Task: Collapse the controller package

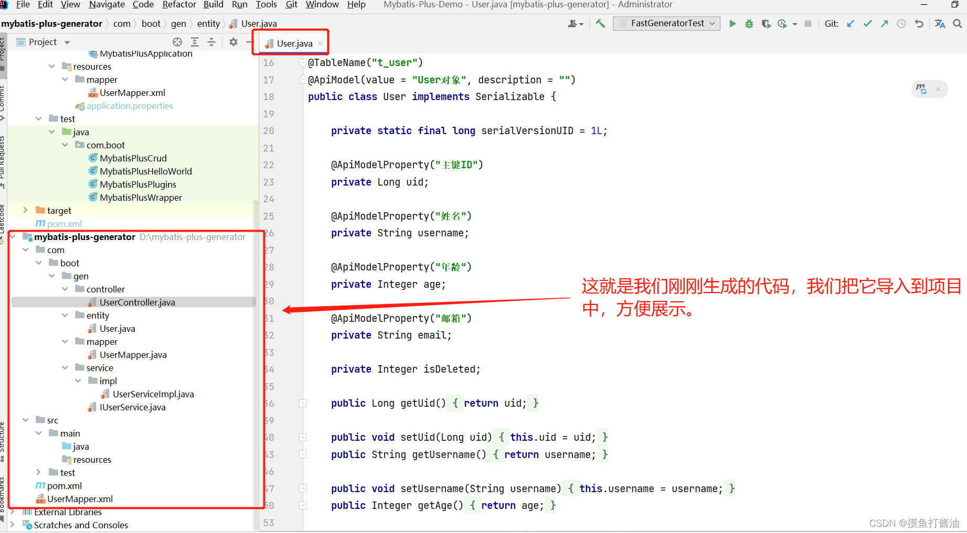Action: click(65, 289)
